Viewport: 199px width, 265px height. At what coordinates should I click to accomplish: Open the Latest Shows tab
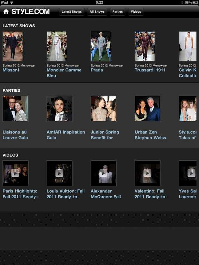(72, 12)
